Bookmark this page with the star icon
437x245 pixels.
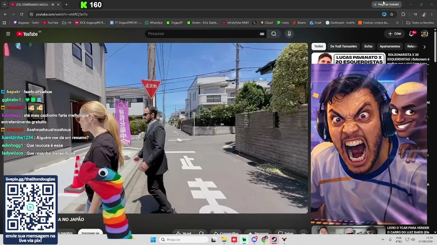(392, 14)
